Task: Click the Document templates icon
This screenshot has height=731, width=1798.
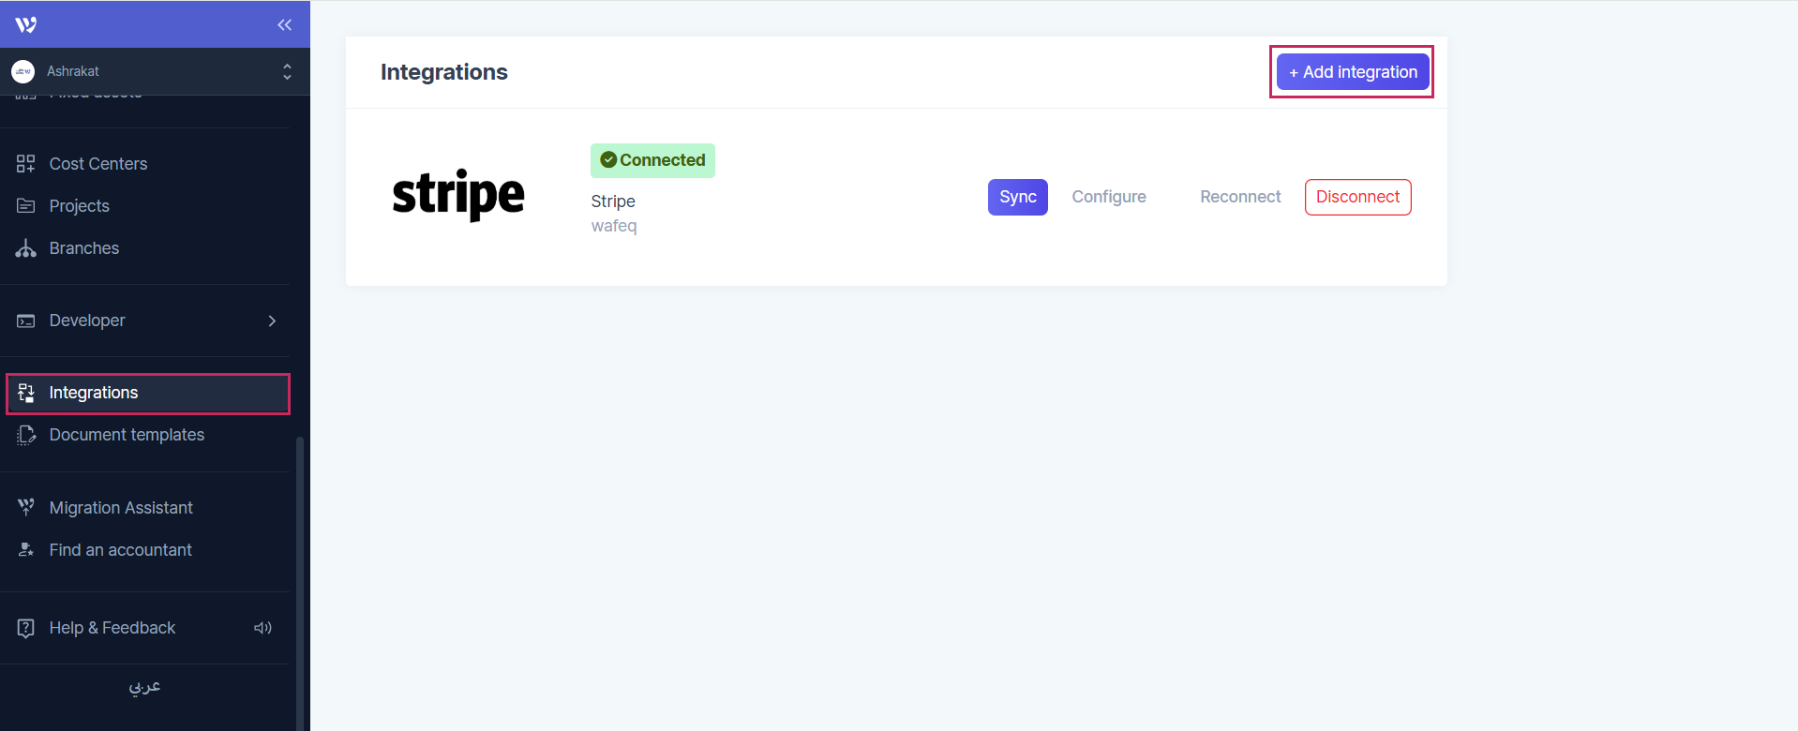Action: coord(26,435)
